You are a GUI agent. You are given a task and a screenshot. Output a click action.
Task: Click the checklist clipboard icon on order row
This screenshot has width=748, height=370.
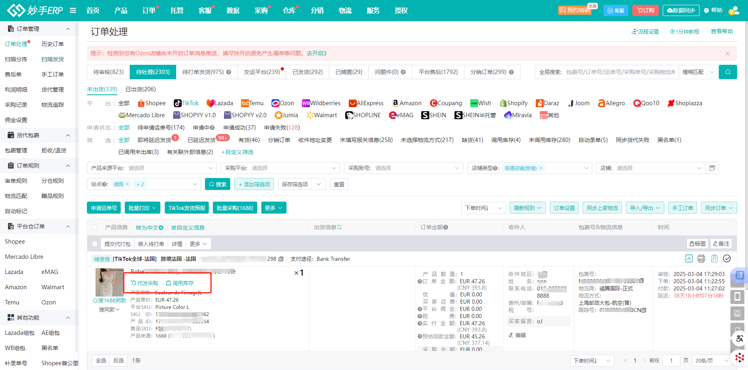click(714, 259)
